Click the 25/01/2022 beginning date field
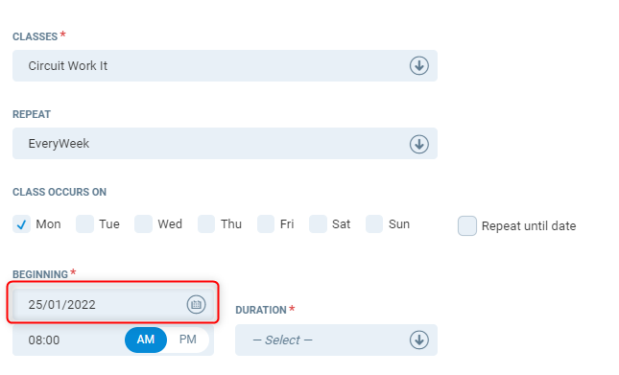This screenshot has width=619, height=375. (113, 304)
